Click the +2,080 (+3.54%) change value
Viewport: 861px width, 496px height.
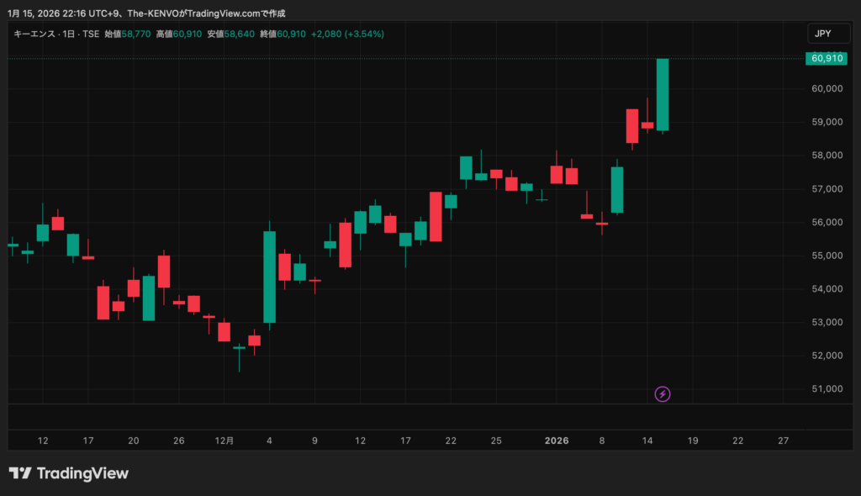pos(347,34)
